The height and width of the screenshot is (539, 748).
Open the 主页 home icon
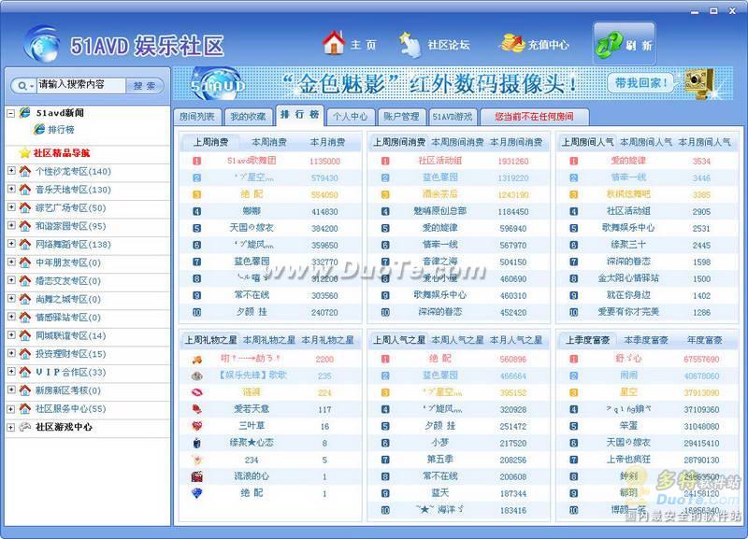[x=334, y=42]
